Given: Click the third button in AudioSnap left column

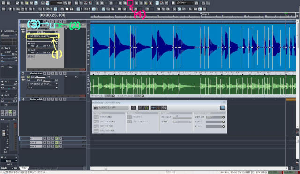Looking at the screenshot, I should (x=96, y=126).
